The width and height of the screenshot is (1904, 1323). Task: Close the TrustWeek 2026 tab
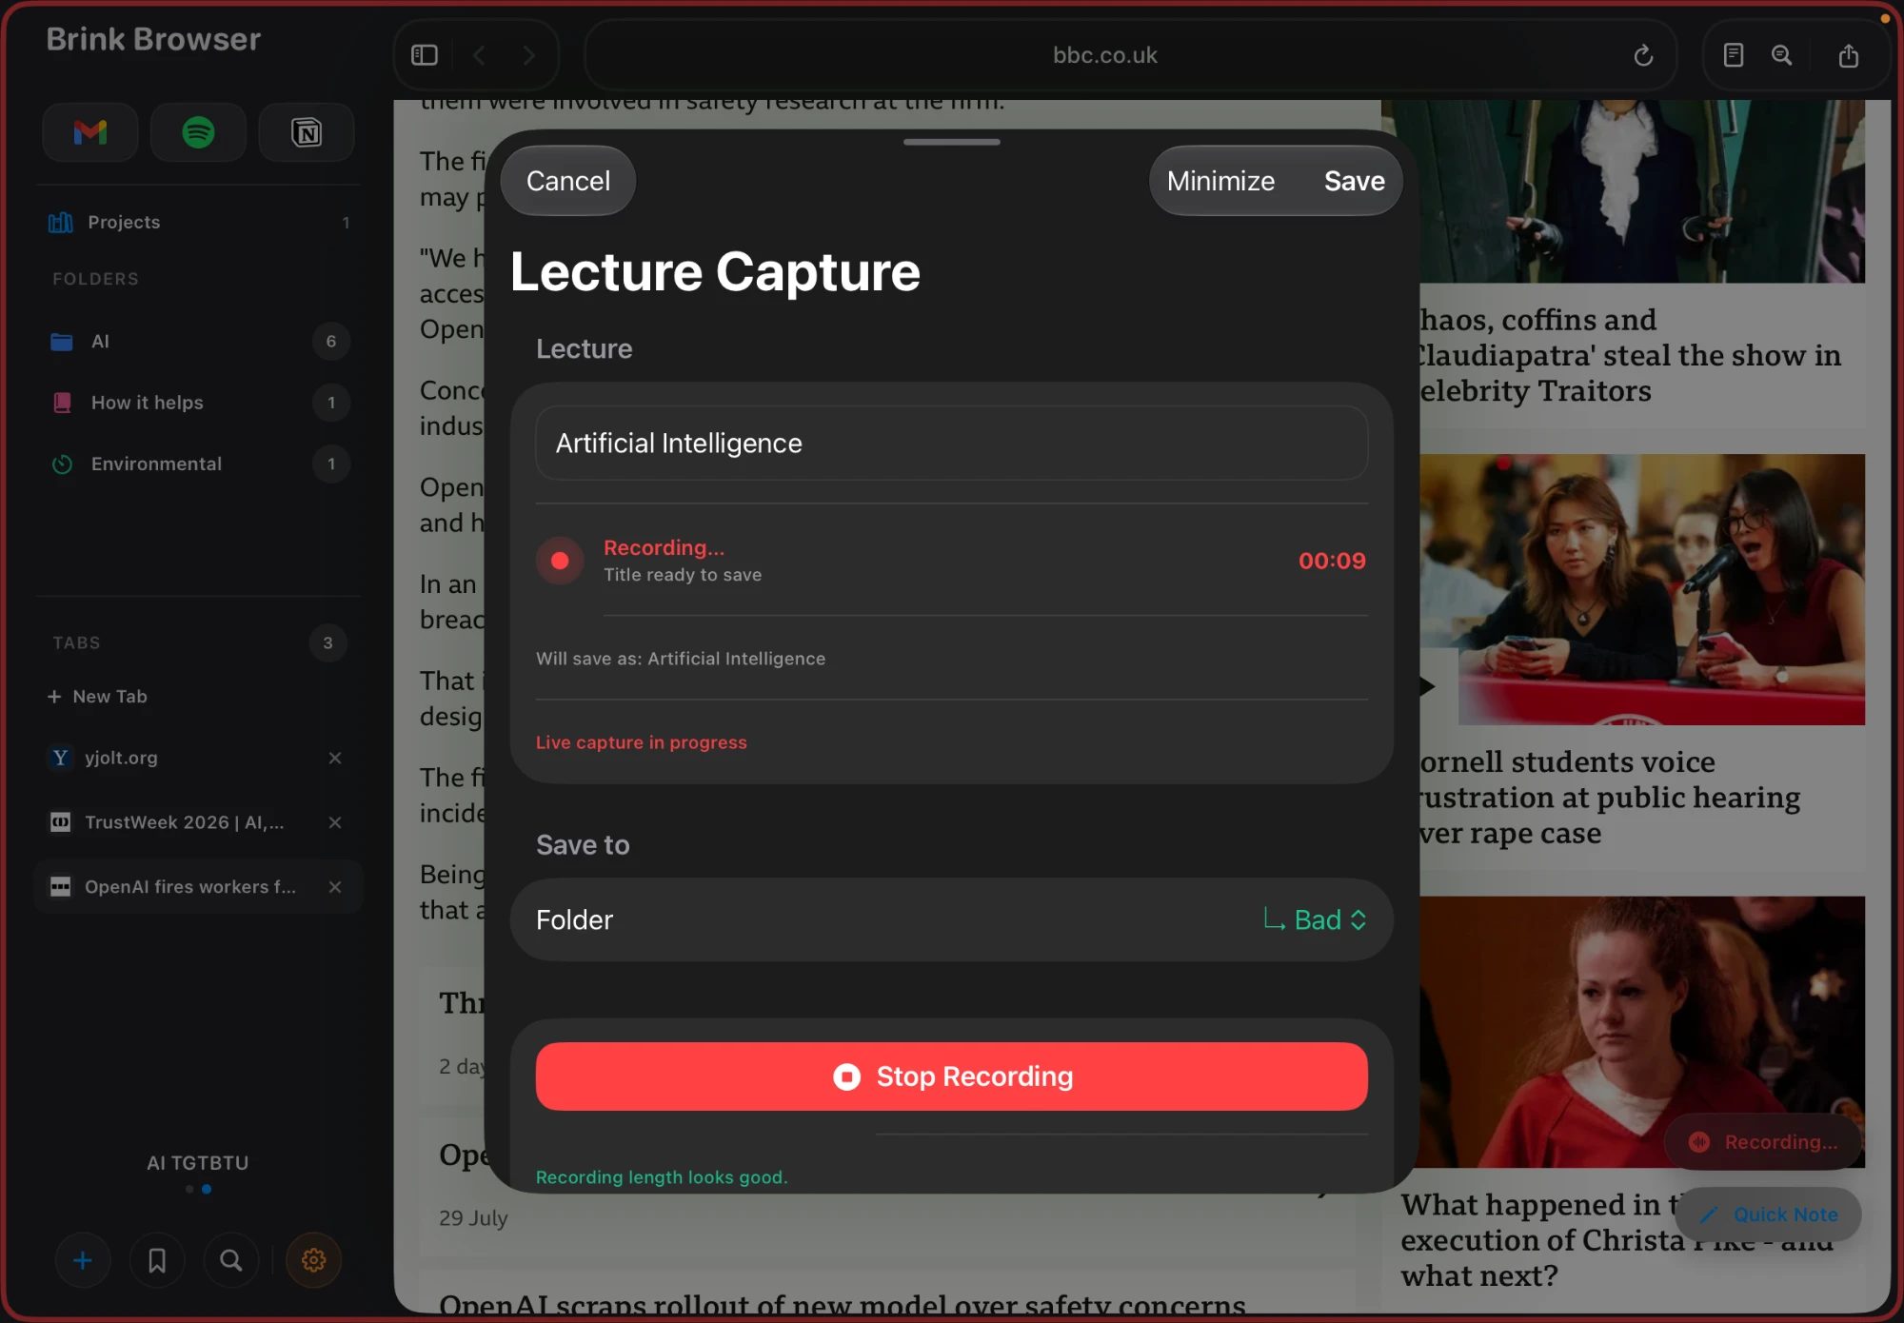point(335,822)
